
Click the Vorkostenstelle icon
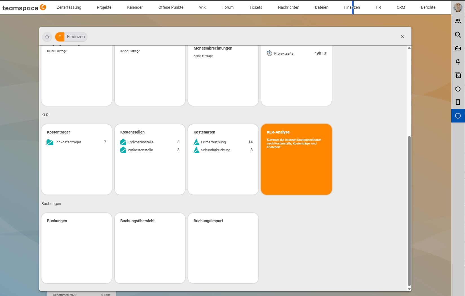(x=123, y=150)
